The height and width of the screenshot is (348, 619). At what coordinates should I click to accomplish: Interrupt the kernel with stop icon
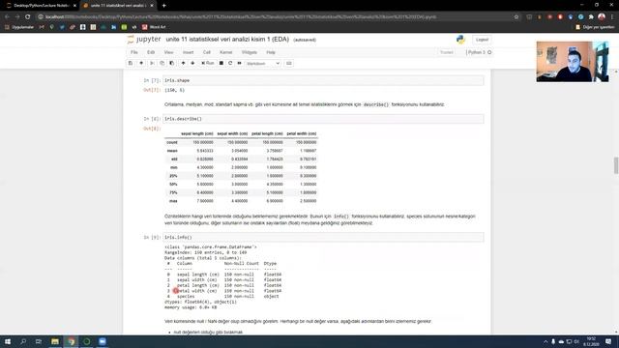(x=221, y=63)
